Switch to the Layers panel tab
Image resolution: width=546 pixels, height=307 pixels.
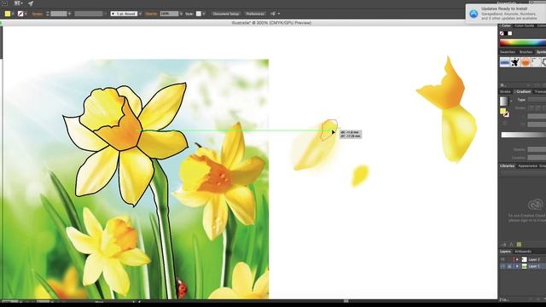coord(505,252)
